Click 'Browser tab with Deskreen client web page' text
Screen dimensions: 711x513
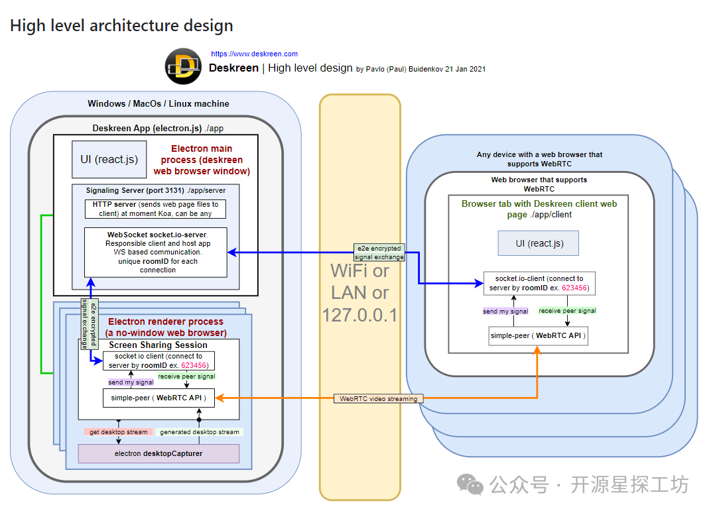[x=539, y=209]
